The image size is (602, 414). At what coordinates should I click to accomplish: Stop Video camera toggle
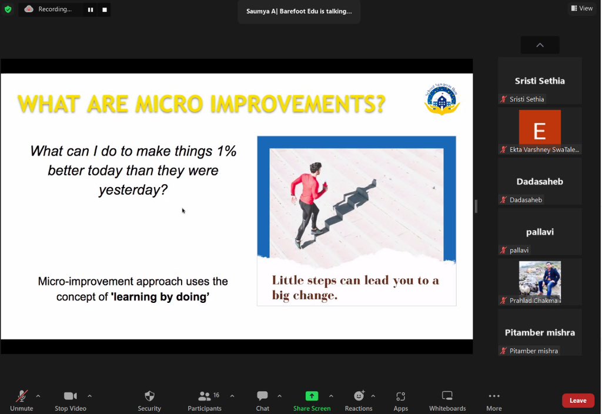coord(71,400)
